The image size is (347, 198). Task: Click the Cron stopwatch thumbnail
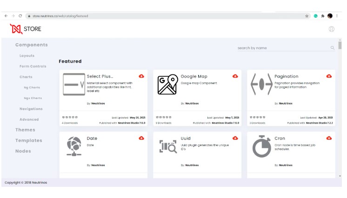click(261, 146)
